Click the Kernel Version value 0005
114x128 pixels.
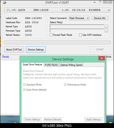point(28,35)
